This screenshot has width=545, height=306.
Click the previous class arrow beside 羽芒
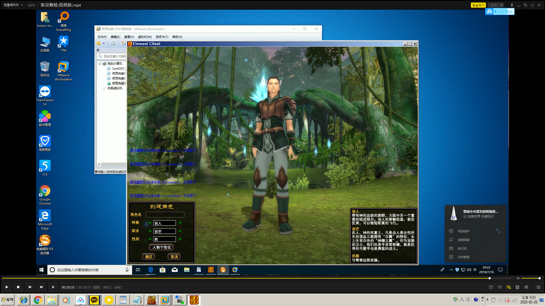tap(150, 231)
